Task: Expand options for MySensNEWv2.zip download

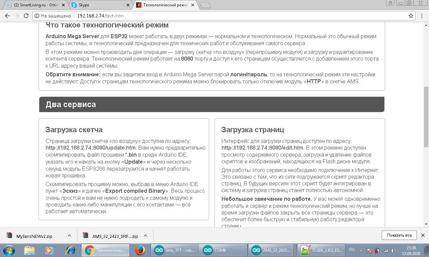Action: click(69, 236)
